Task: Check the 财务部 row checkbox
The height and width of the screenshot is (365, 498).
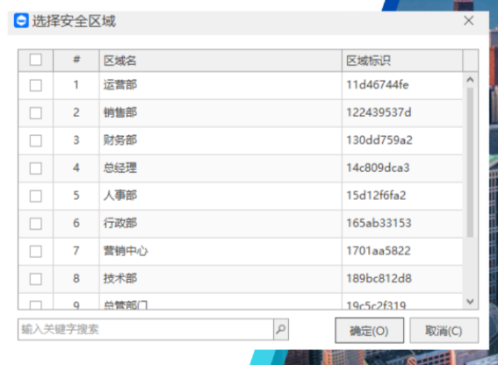Action: [x=35, y=140]
